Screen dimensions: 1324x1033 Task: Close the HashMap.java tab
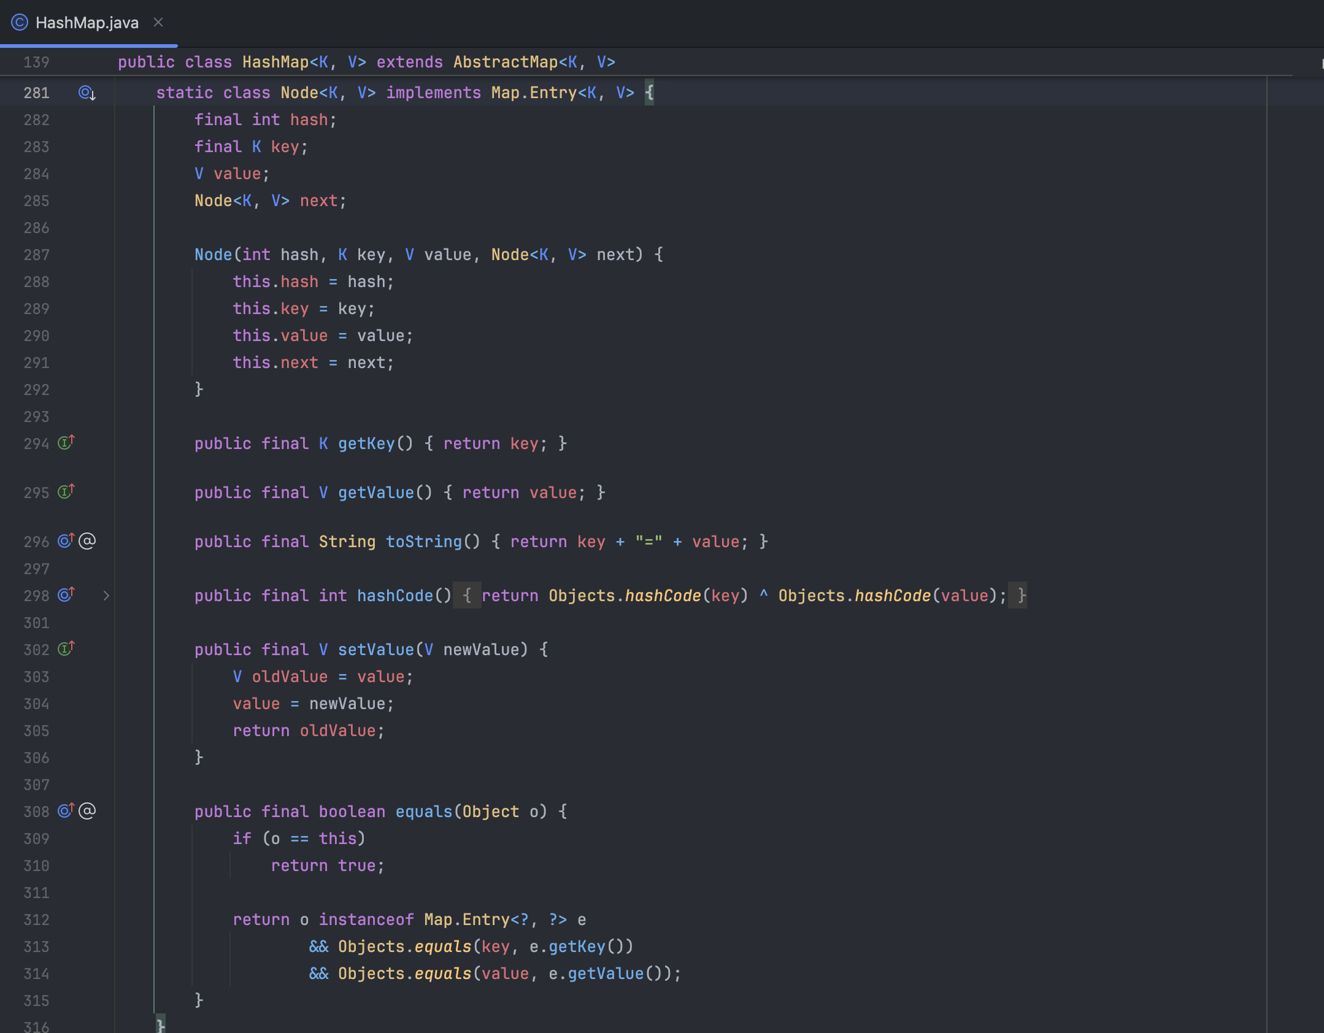[x=158, y=23]
